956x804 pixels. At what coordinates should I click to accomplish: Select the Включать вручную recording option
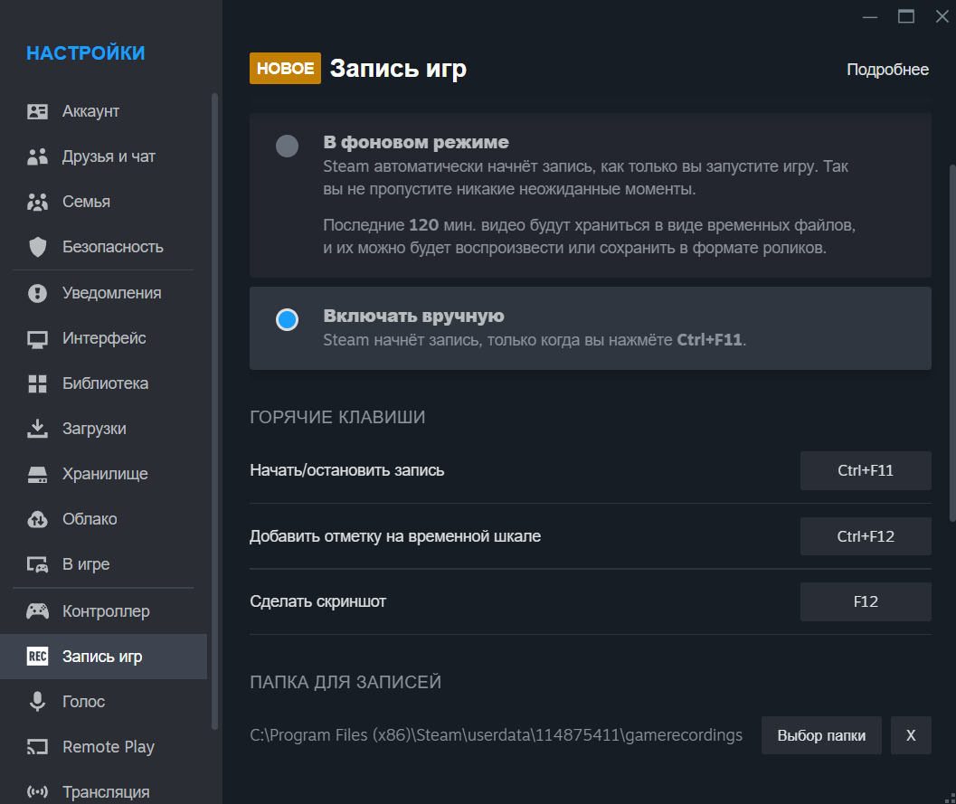tap(286, 319)
